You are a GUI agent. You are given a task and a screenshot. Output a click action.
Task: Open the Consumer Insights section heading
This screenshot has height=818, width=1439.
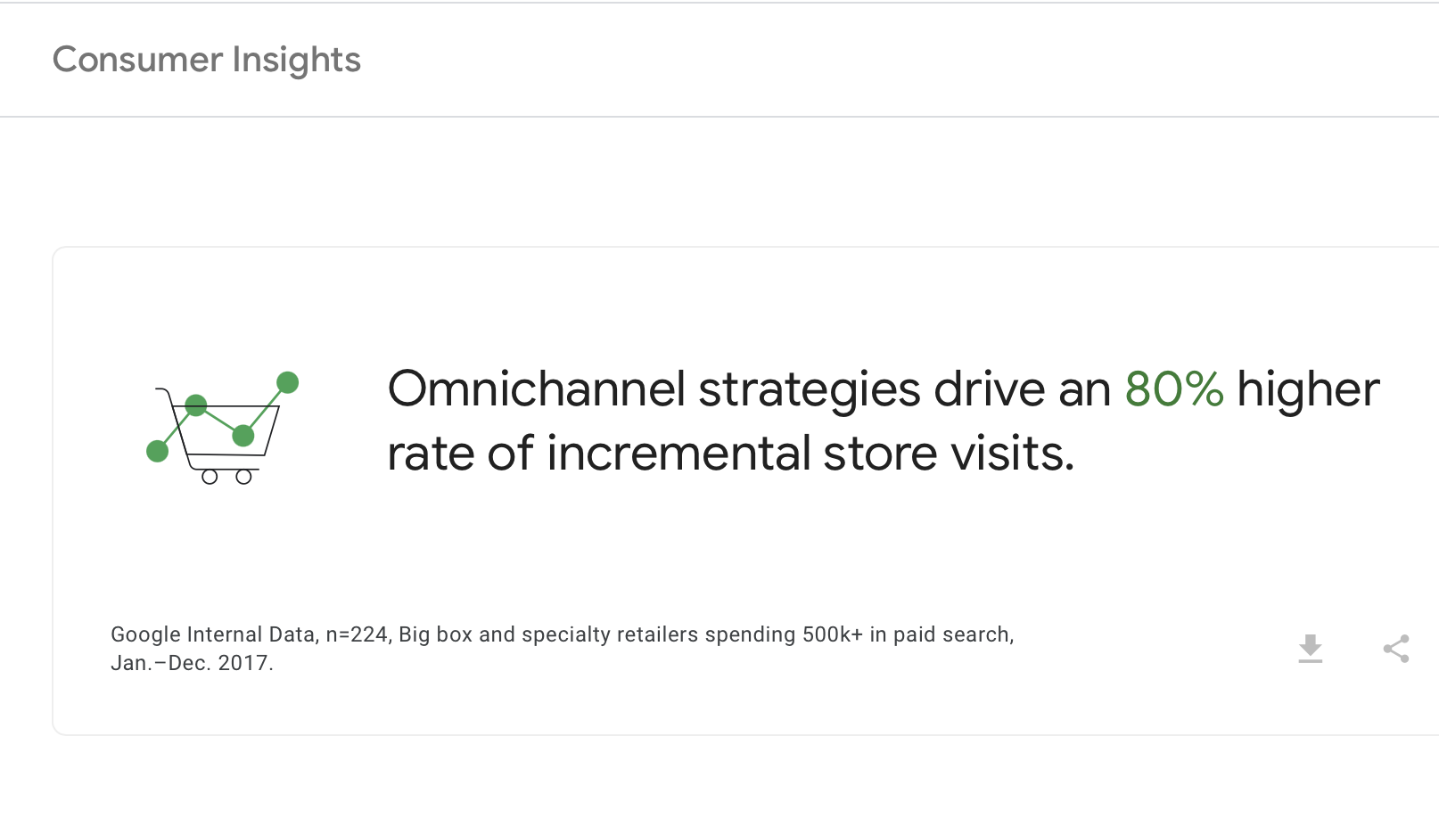pyautogui.click(x=206, y=60)
